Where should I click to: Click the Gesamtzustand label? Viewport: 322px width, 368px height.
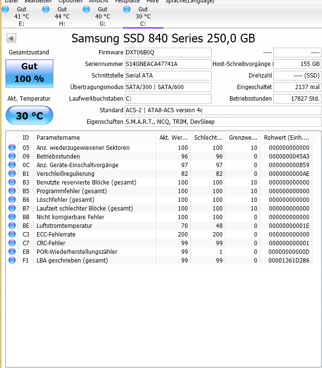click(x=29, y=53)
